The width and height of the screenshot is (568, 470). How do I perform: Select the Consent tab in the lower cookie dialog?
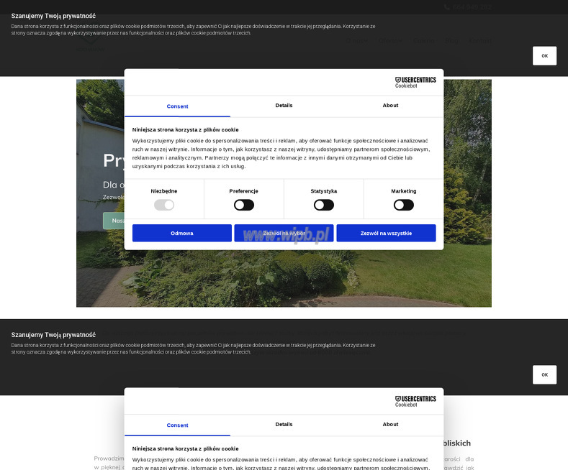pyautogui.click(x=178, y=425)
